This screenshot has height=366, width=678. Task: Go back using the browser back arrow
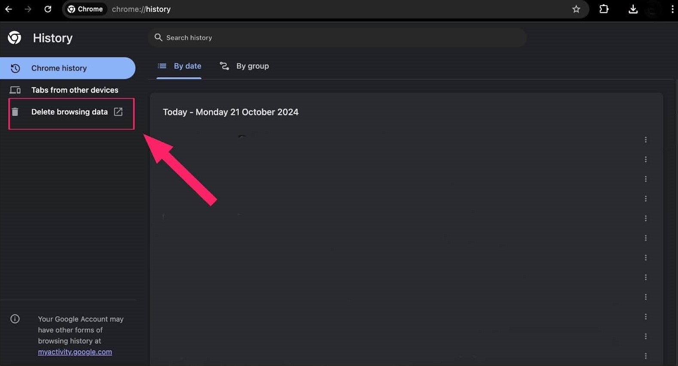click(9, 9)
